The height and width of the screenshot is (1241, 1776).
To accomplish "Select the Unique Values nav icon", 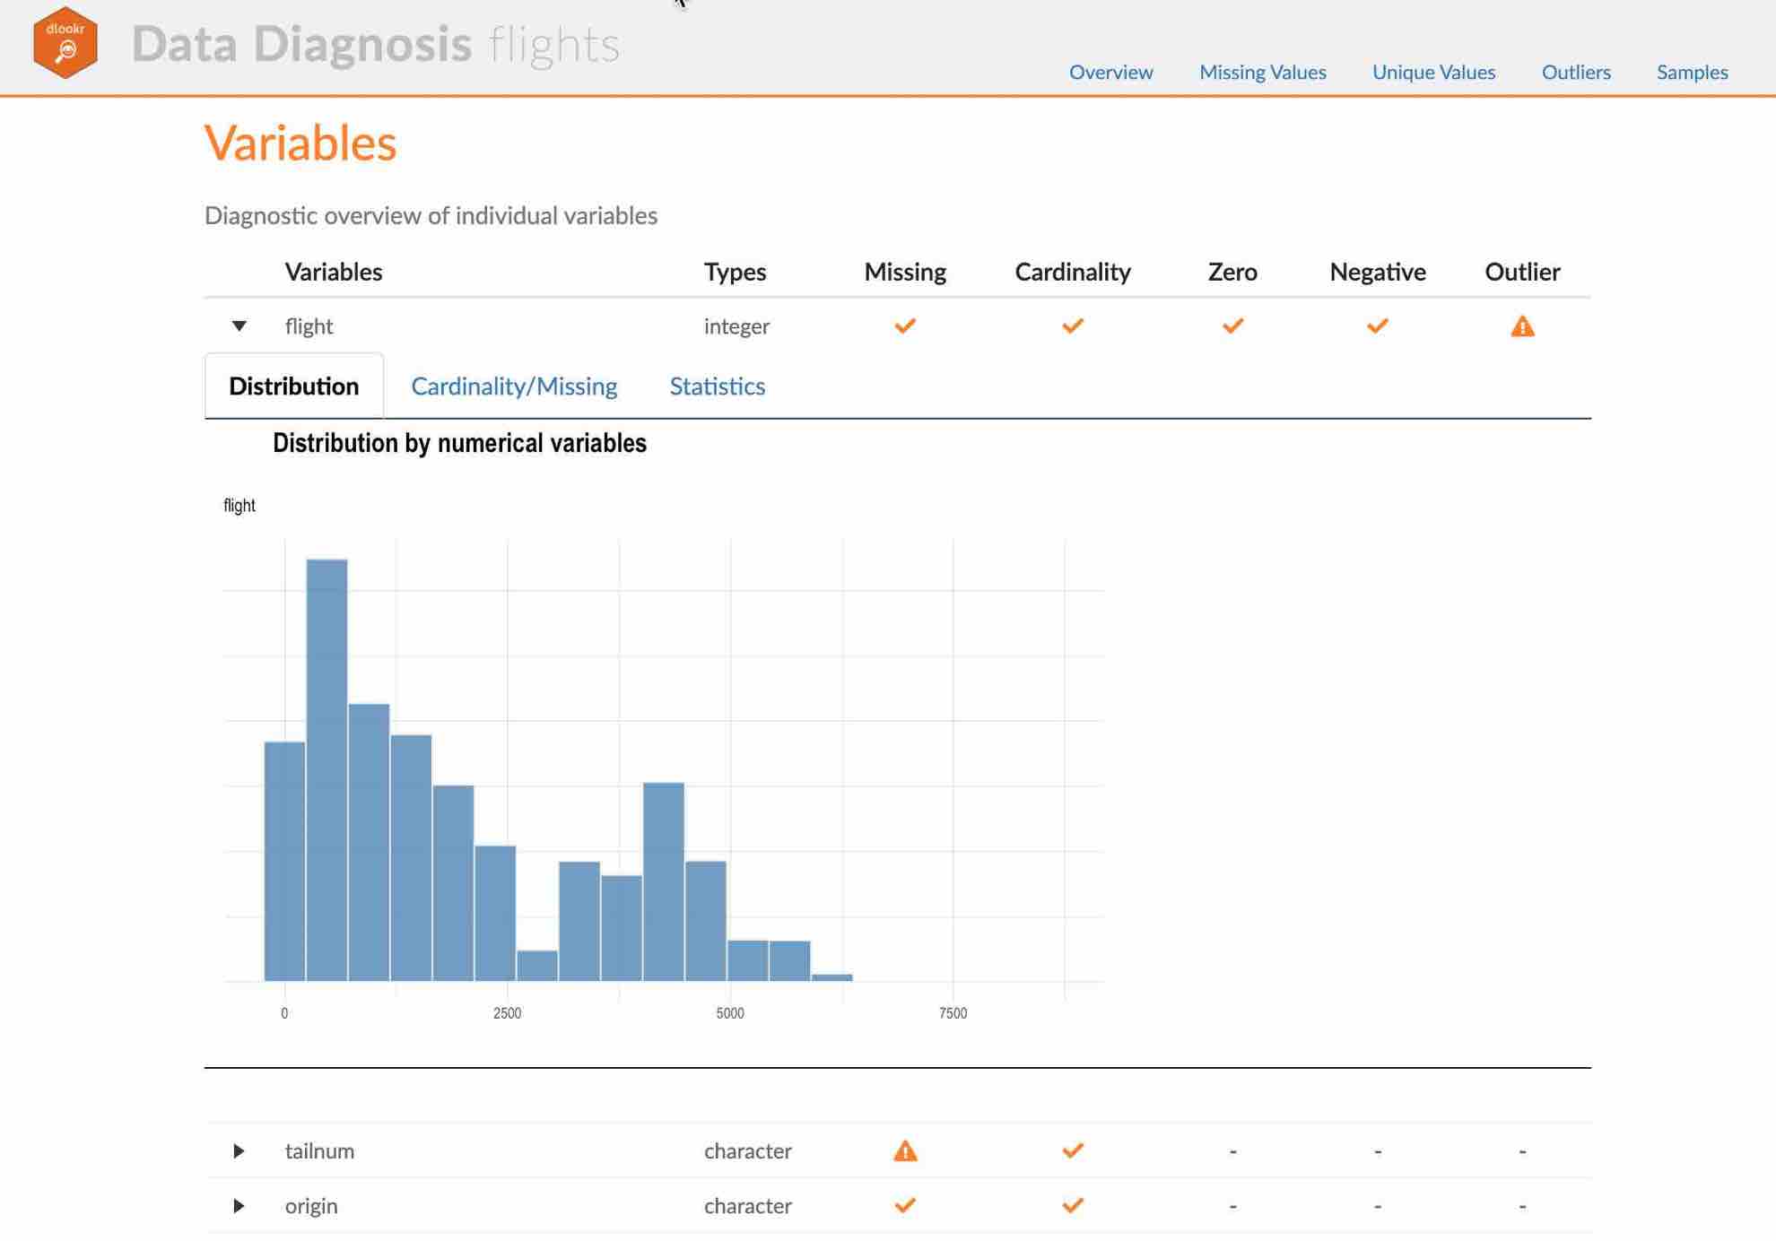I will tap(1433, 70).
